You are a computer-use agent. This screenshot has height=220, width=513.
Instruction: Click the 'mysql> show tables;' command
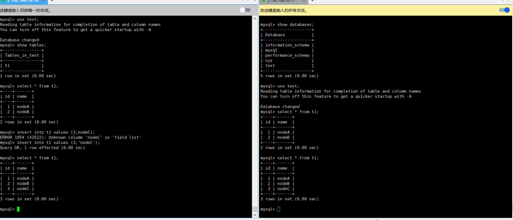[23, 45]
